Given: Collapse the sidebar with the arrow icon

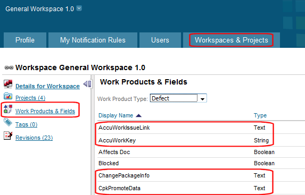Looking at the screenshot, I should 87,84.
